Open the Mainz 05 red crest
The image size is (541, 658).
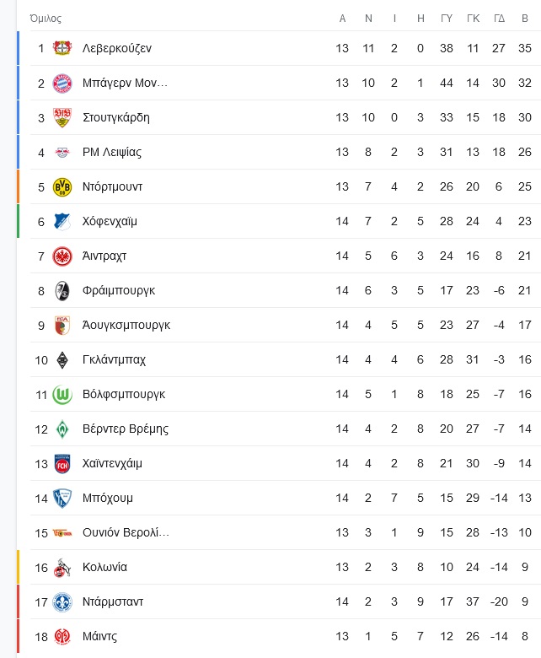click(62, 637)
